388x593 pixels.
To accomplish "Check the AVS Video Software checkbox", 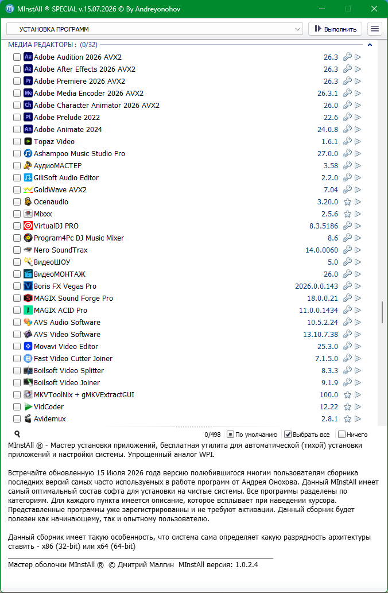I will [17, 334].
